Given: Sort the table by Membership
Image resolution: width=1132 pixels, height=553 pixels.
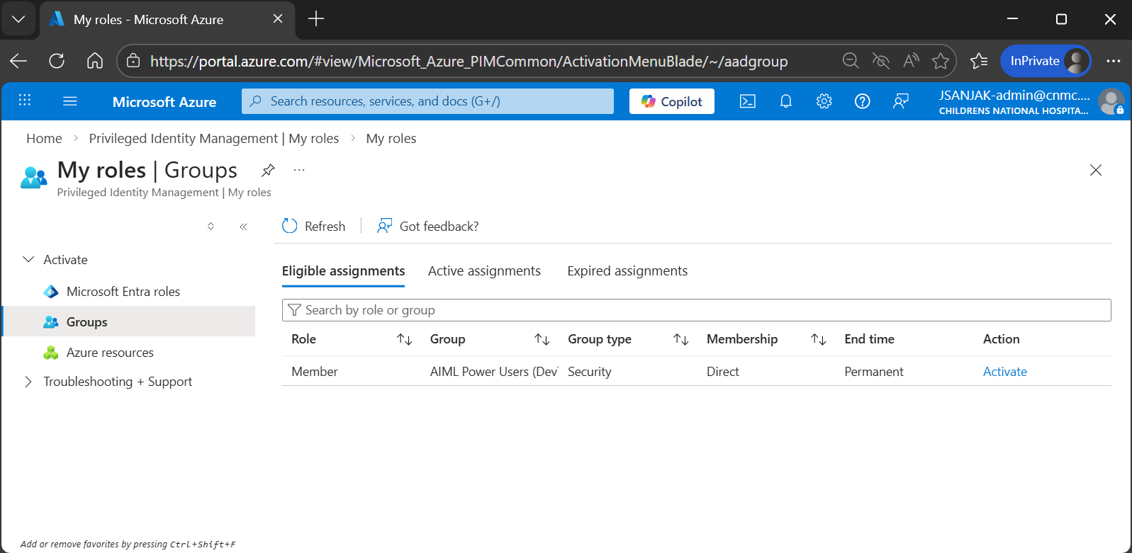Looking at the screenshot, I should (819, 339).
